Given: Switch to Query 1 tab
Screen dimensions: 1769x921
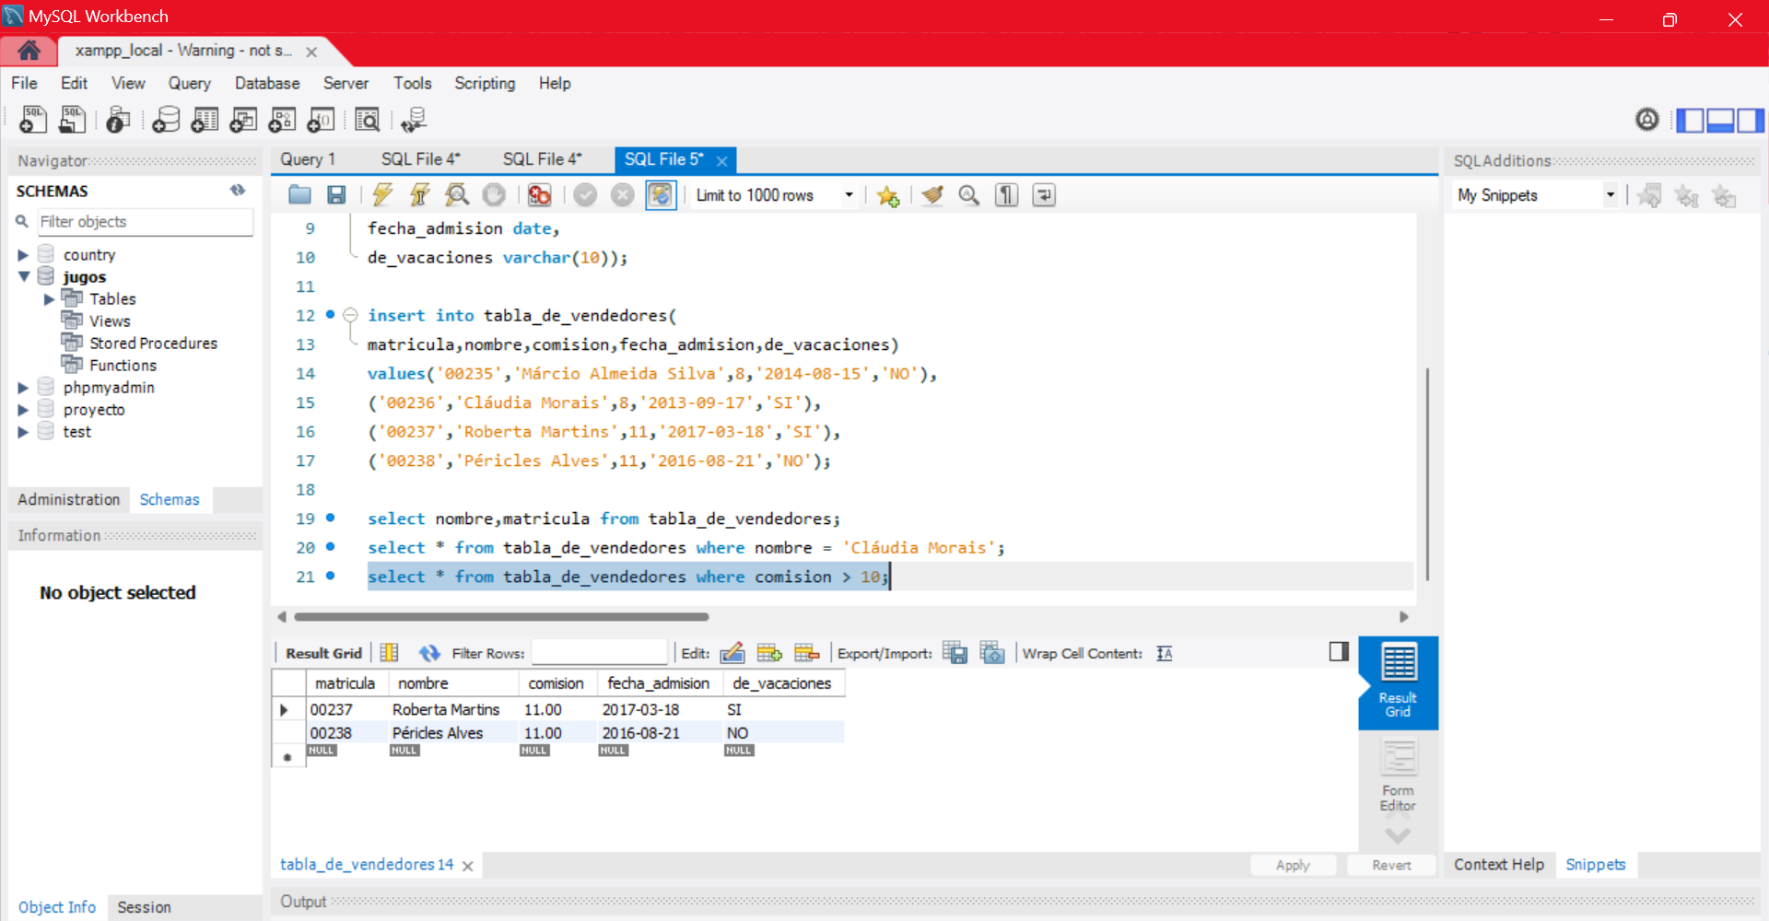Looking at the screenshot, I should tap(308, 159).
